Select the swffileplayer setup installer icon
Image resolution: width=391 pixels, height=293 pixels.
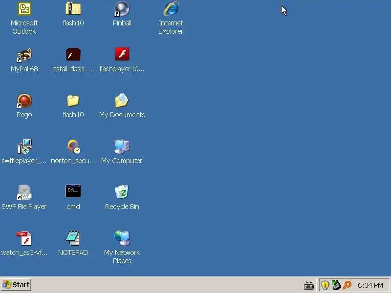[24, 146]
